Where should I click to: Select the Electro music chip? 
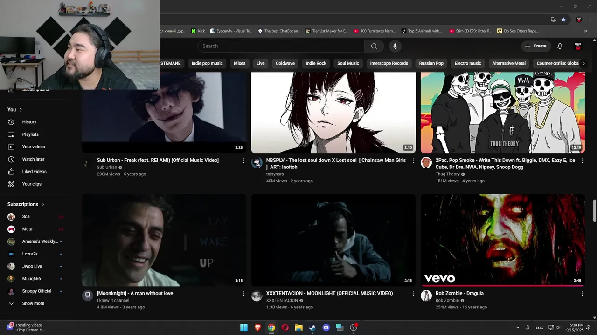tap(468, 63)
